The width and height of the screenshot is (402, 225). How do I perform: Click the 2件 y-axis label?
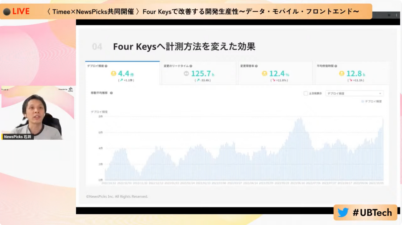[x=100, y=164]
